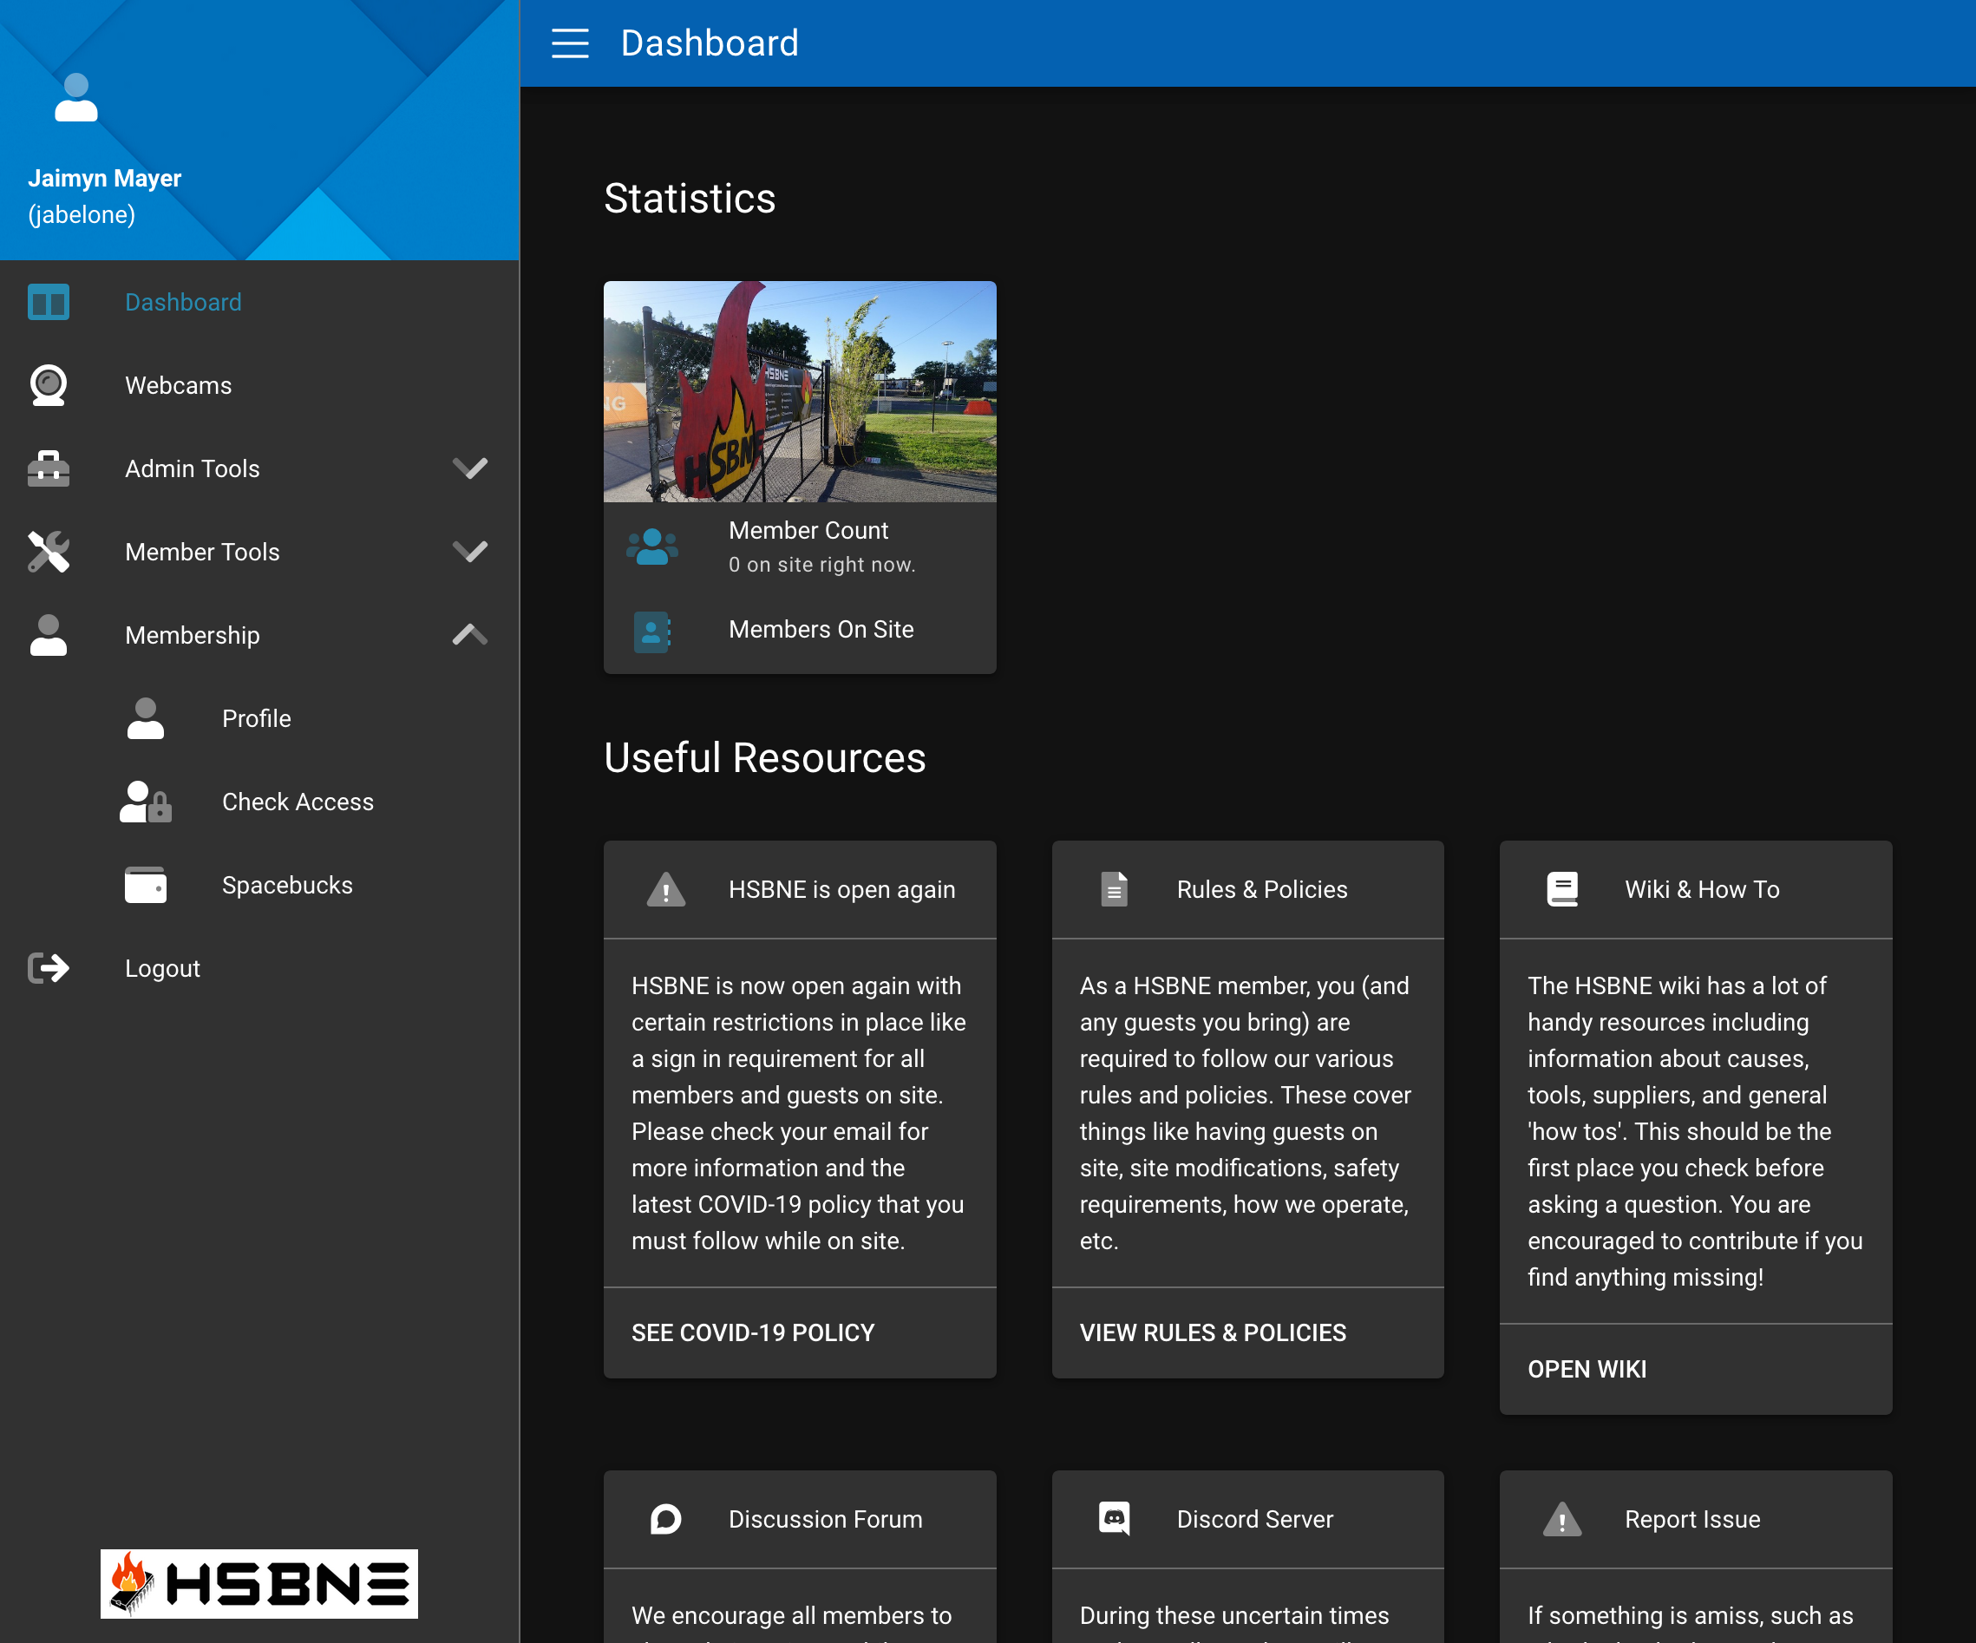Expand the Admin Tools chevron
Screen dimensions: 1976x1643
pos(469,468)
